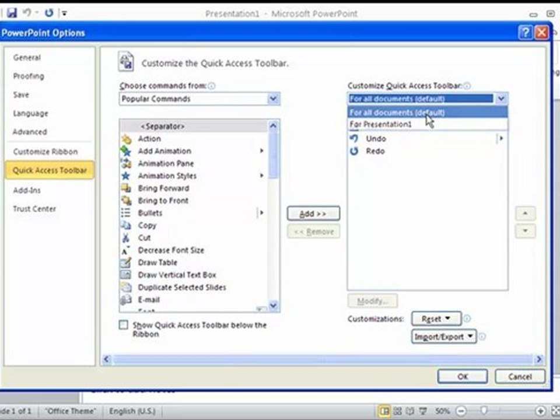Click the horizontal scrollbar right arrow
This screenshot has height=420, width=560.
coord(539,359)
